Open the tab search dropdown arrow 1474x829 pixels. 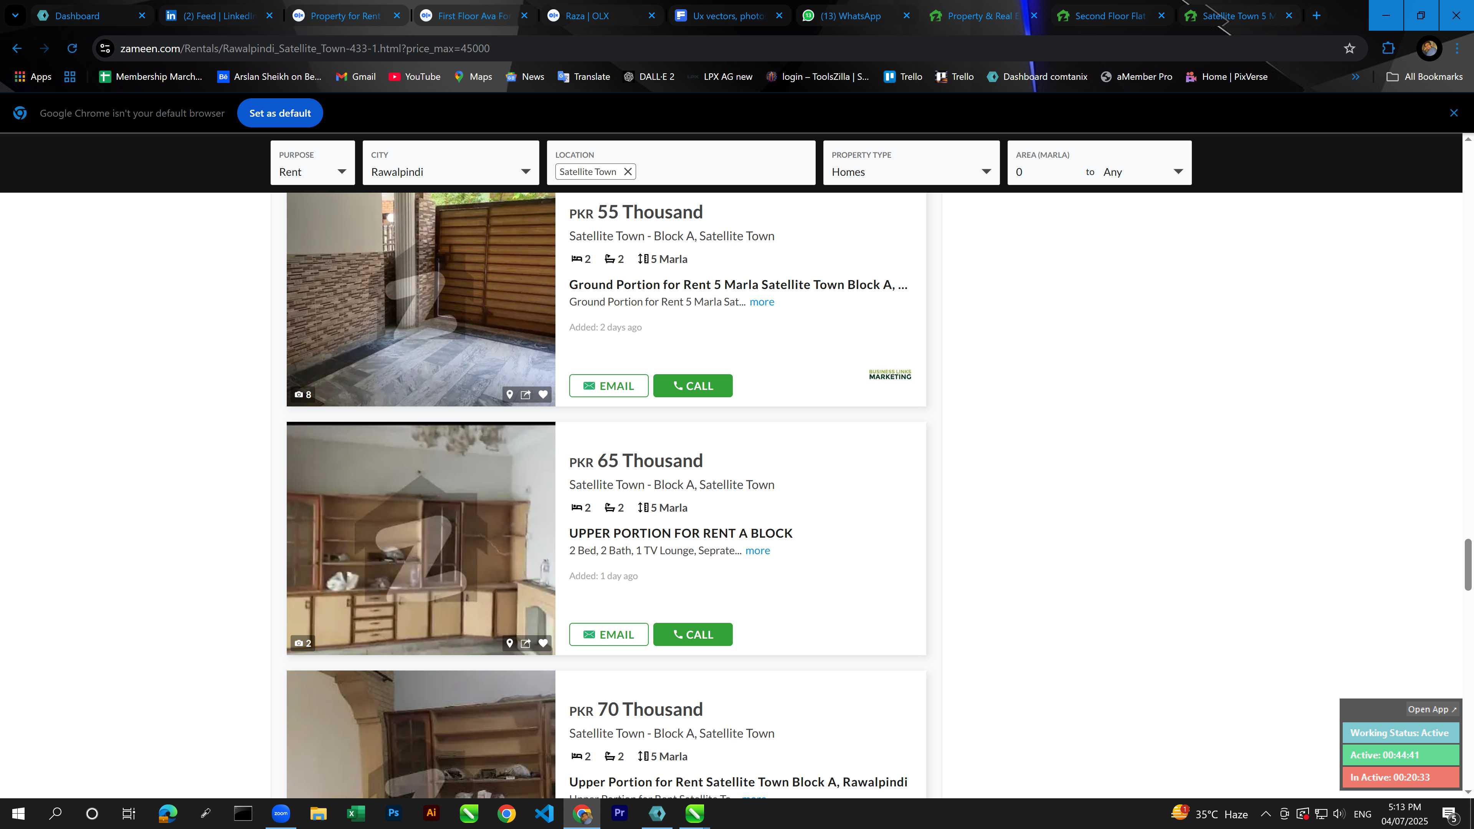point(15,15)
